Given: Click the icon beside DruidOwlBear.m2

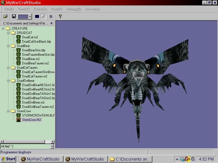Looking at the screenshot, I should click(x=19, y=102).
